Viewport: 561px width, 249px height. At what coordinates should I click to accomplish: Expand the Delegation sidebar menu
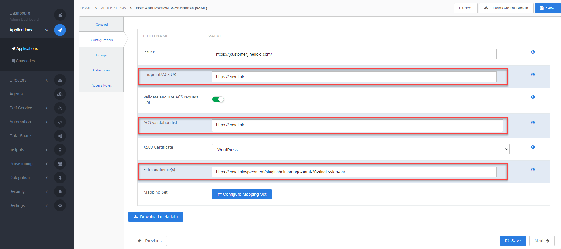click(47, 178)
